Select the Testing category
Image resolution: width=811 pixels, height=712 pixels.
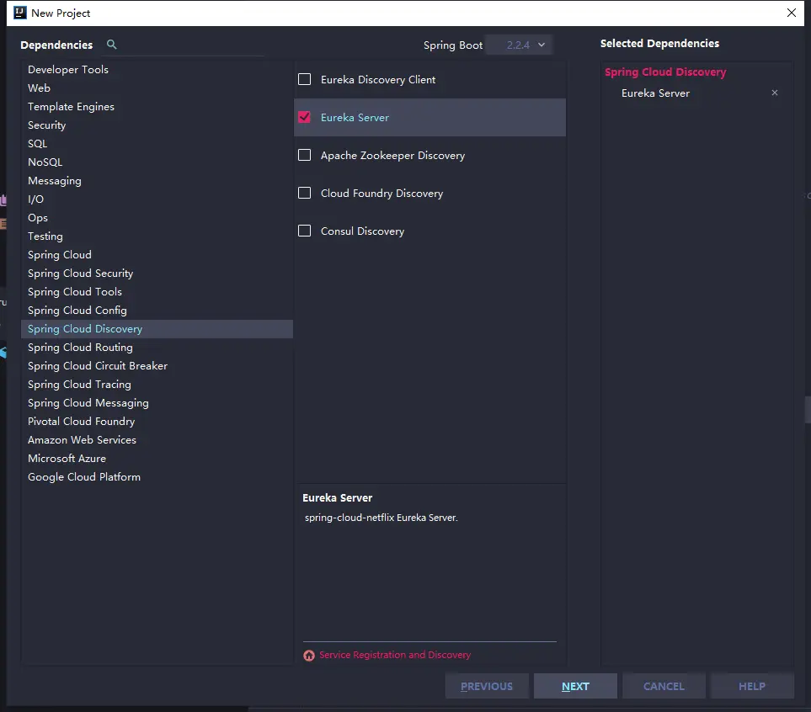point(157,236)
